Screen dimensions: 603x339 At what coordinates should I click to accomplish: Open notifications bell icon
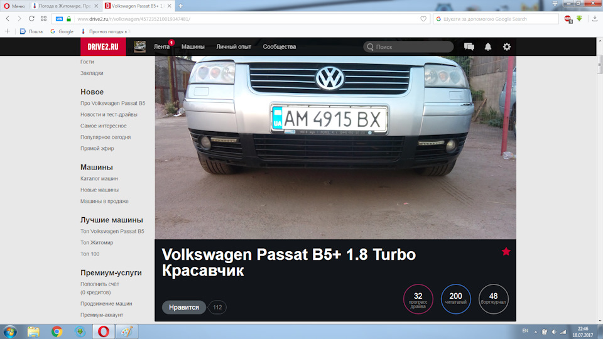[488, 46]
